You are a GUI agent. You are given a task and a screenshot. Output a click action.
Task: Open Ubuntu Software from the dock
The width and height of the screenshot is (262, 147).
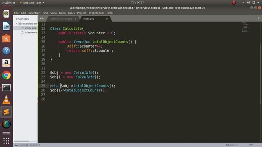7,38
